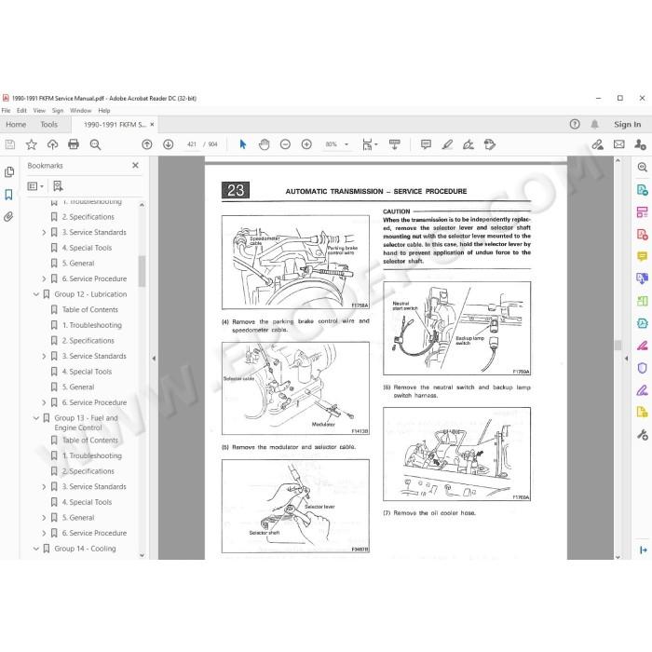652x652 pixels.
Task: Expand 6. Service Procedure under Fuel and Engine Control
Action: point(44,533)
